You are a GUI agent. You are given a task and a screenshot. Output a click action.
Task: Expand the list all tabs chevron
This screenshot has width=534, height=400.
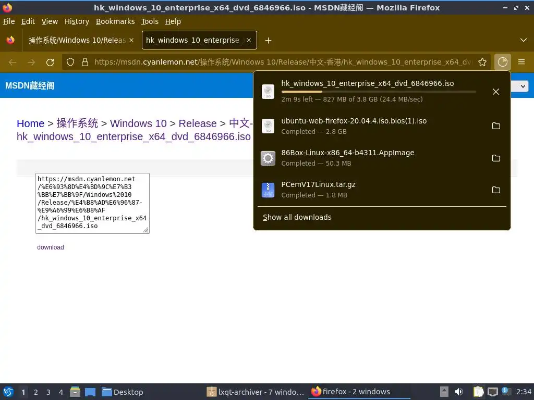point(524,40)
